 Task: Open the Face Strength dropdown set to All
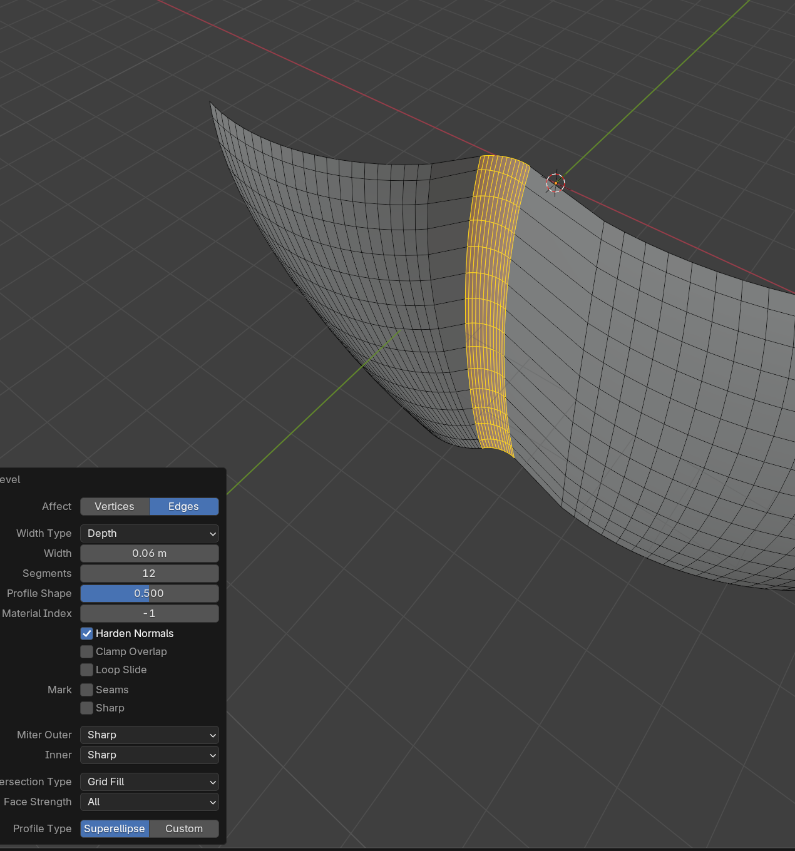point(149,802)
